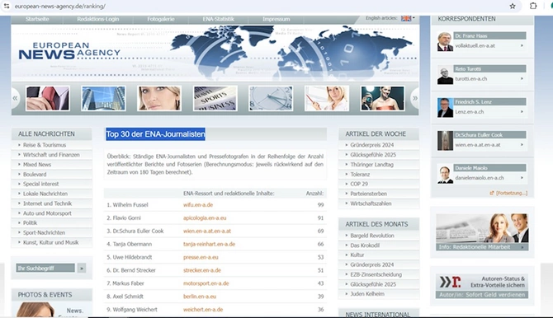The image size is (553, 318).
Task: Open the wifu.en-a.de link
Action: click(198, 204)
